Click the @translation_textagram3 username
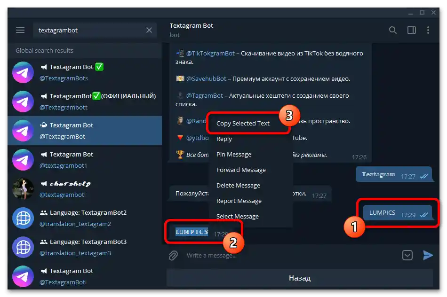 click(x=75, y=253)
